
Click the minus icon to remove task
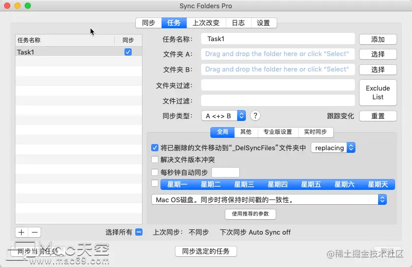tap(34, 233)
